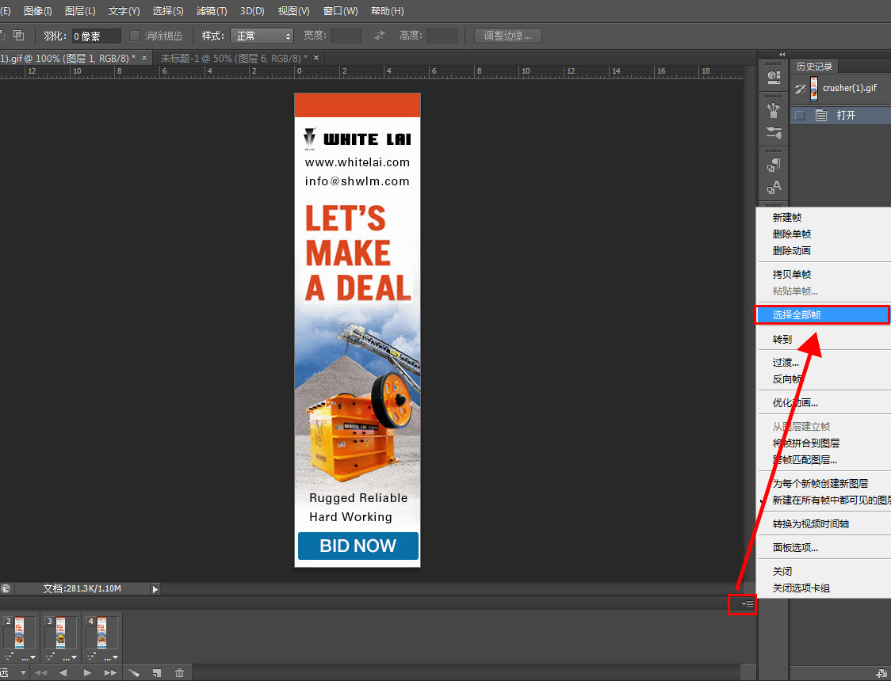
Task: Open the 图层(L) menu
Action: tap(80, 11)
